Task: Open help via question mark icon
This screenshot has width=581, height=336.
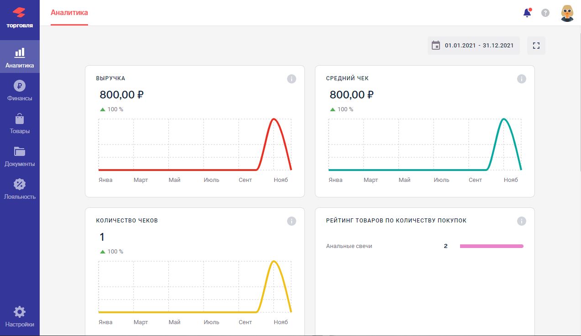Action: point(545,13)
